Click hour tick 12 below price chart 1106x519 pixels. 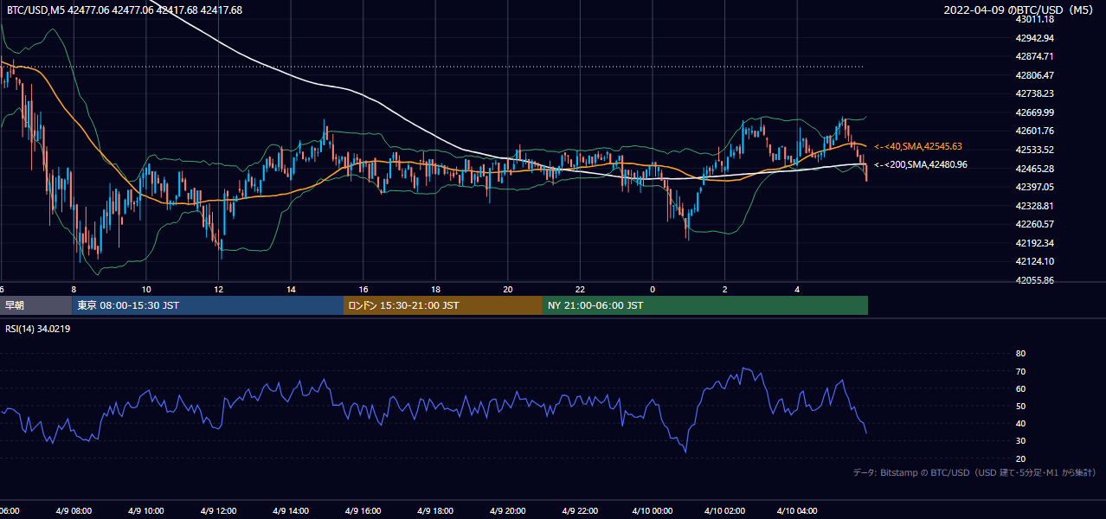pos(219,290)
